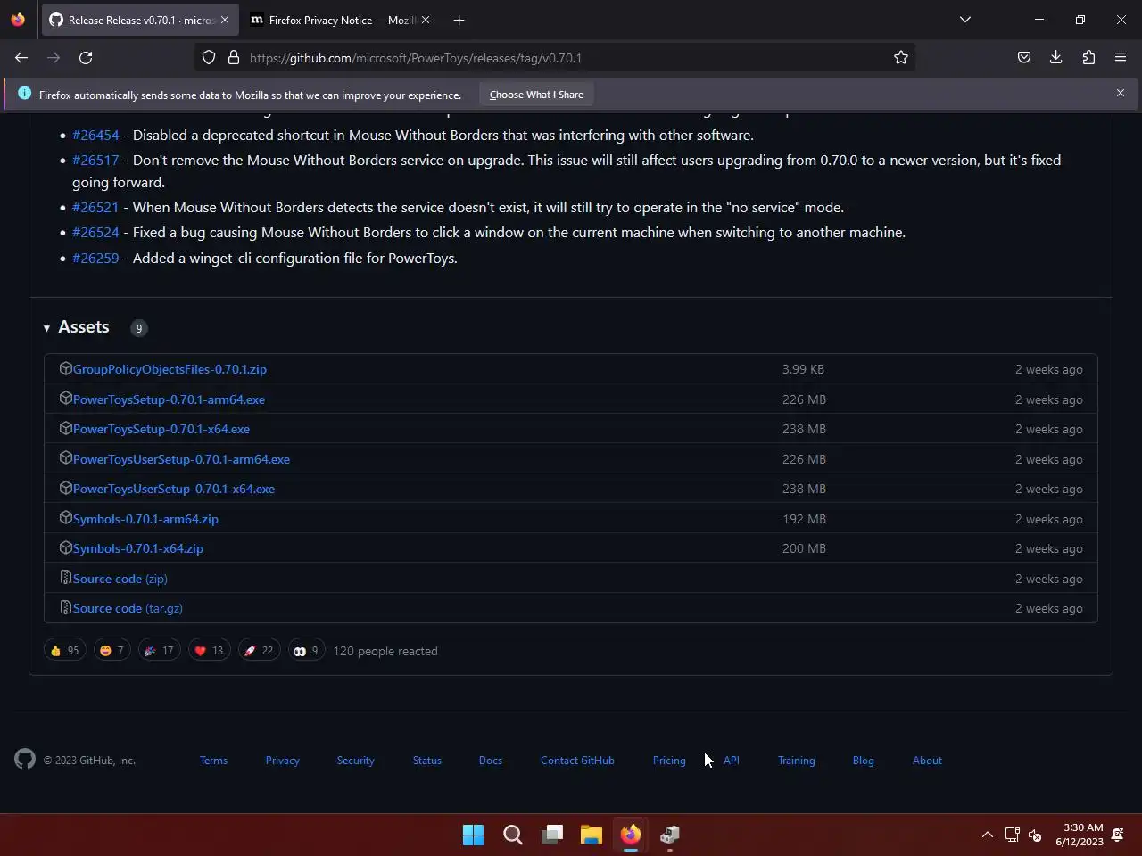Viewport: 1142px width, 856px height.
Task: Toggle eyes reaction with 9
Action: [x=306, y=651]
